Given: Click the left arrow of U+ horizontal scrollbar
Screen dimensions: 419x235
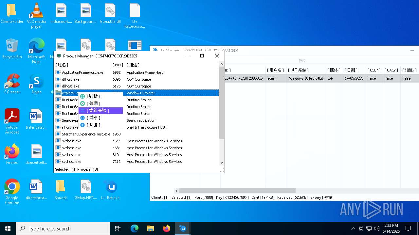Looking at the screenshot, I should [x=176, y=191].
